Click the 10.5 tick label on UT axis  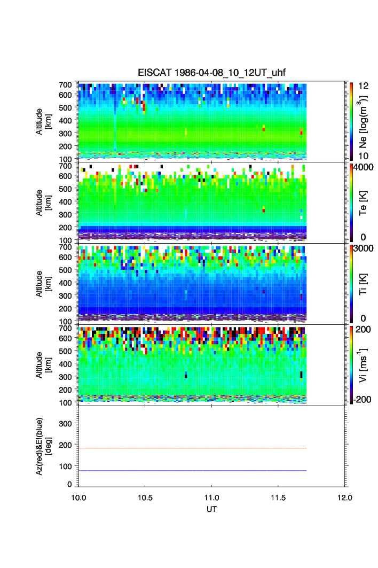tap(145, 497)
